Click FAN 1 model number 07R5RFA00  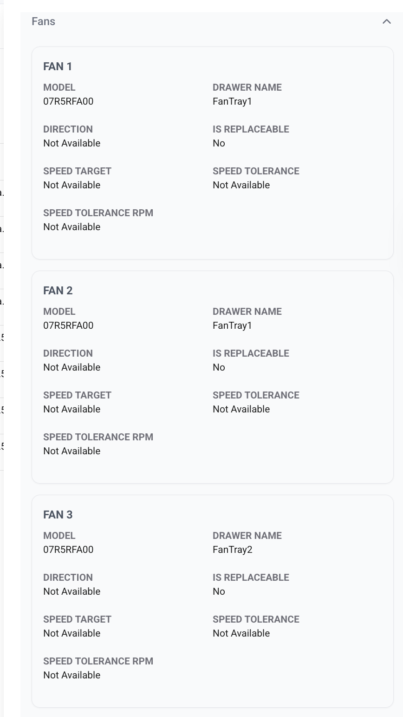click(x=68, y=101)
